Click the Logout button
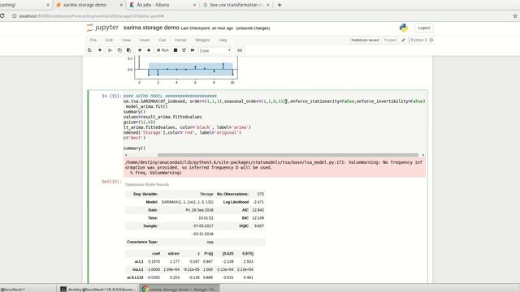 (x=424, y=28)
